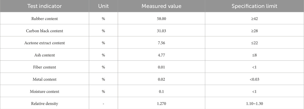Image resolution: width=304 pixels, height=109 pixels.
Task: Select the "≥42" specification limit cell
Action: [x=254, y=19]
